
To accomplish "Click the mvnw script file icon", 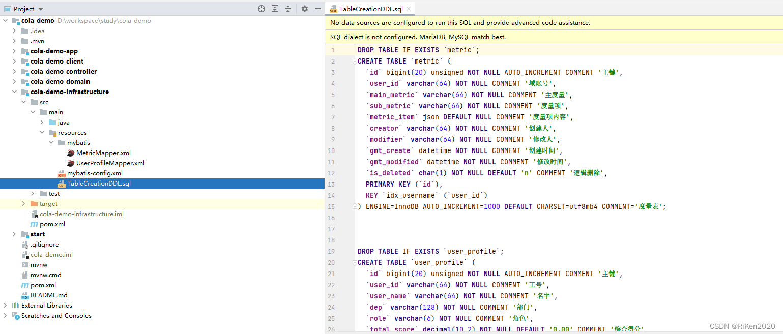I will click(25, 265).
